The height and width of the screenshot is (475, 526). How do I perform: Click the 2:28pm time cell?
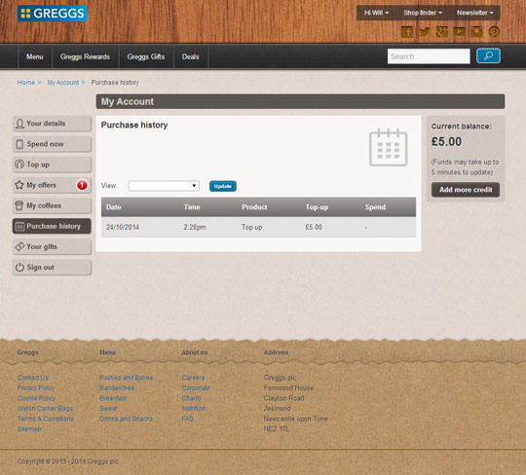[x=195, y=227]
